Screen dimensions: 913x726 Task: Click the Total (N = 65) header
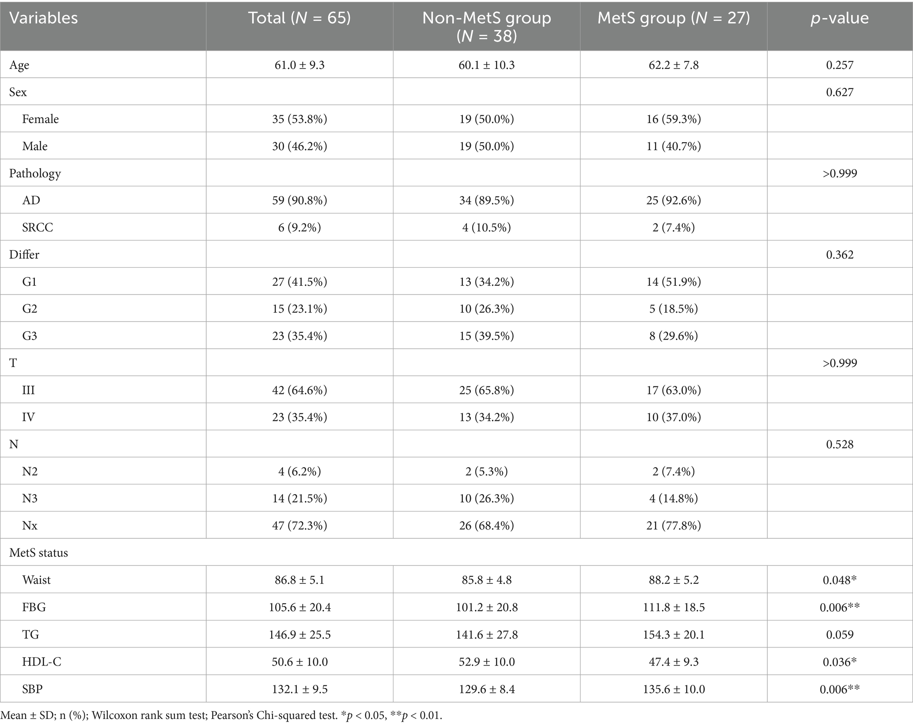coord(299,19)
